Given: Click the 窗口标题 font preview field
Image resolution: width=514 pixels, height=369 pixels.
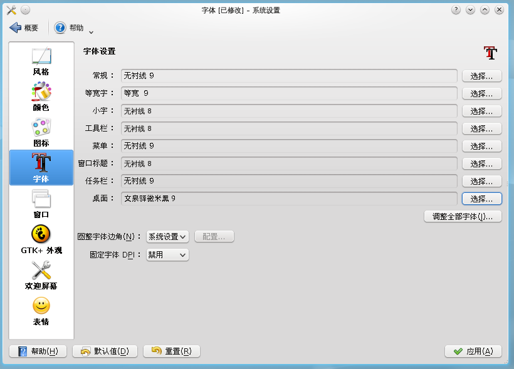Looking at the screenshot, I should [x=289, y=164].
